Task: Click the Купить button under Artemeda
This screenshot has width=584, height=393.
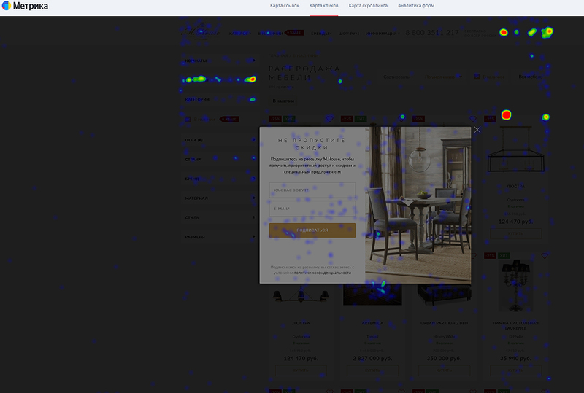Action: coord(372,370)
